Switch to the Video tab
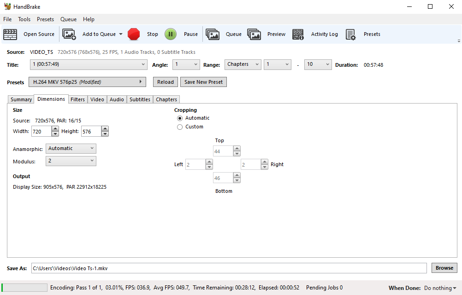This screenshot has width=462, height=295. click(97, 99)
